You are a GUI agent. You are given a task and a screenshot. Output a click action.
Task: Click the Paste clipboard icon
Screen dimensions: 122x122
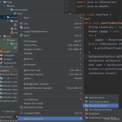pos(21,35)
